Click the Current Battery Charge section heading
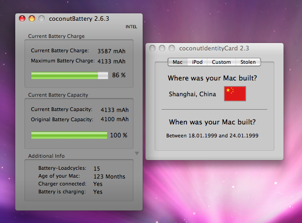302x223 pixels. click(x=56, y=36)
